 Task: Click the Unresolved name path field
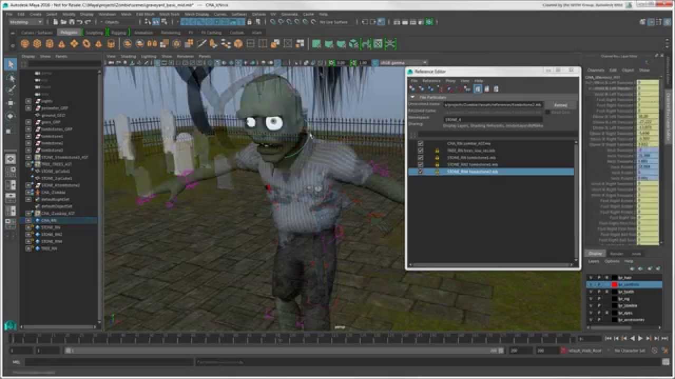point(493,105)
